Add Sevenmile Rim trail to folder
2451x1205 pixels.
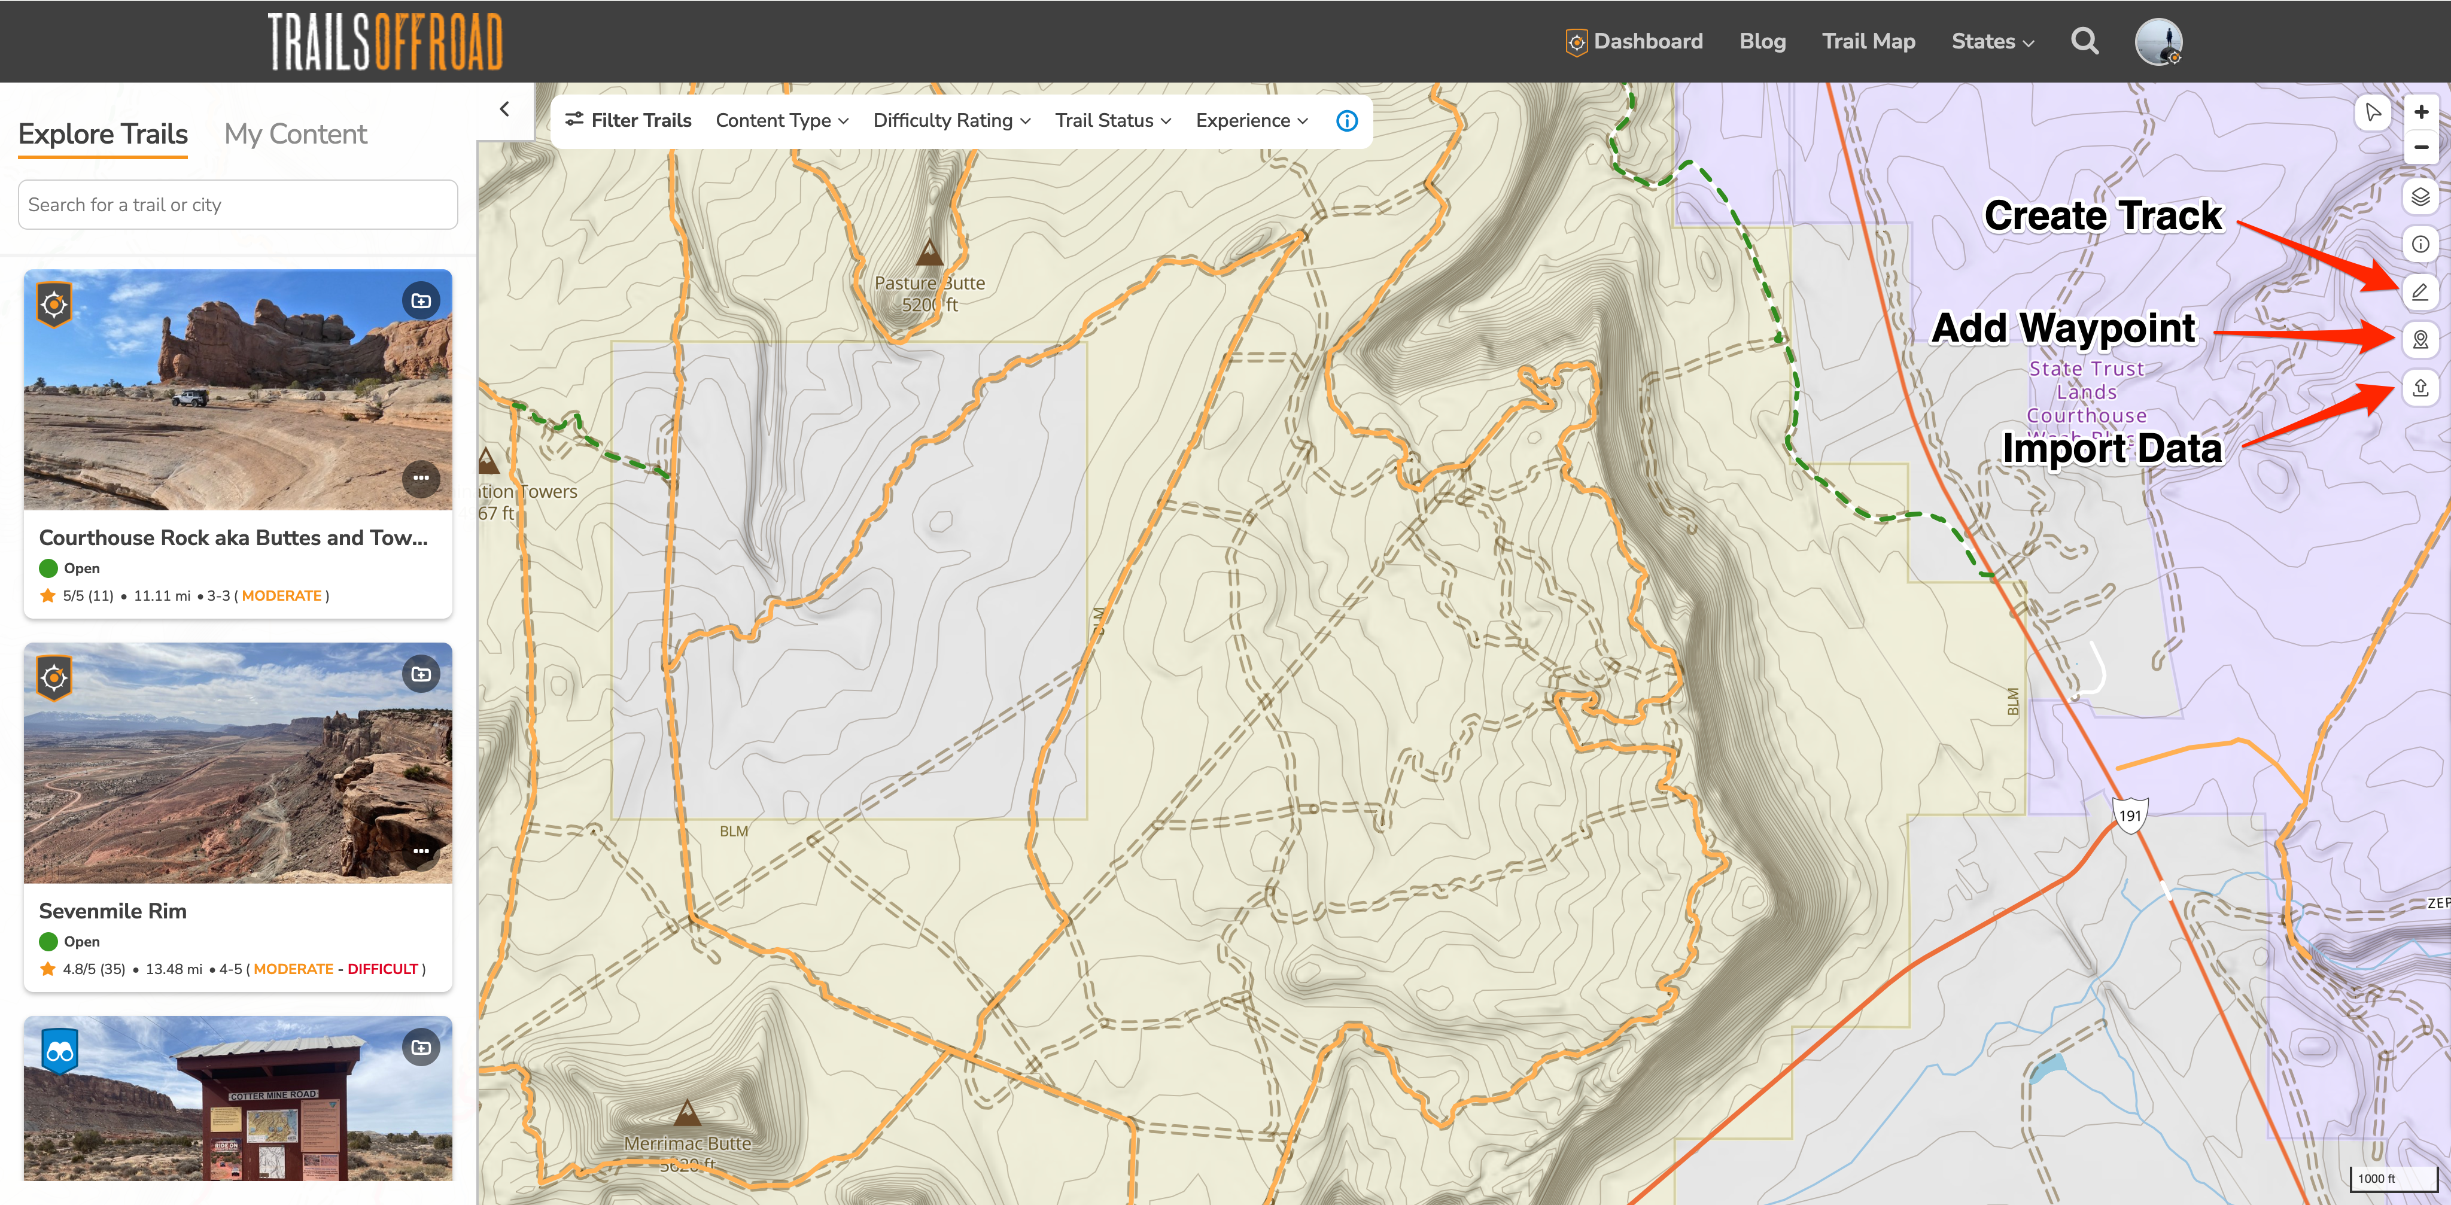click(x=421, y=675)
